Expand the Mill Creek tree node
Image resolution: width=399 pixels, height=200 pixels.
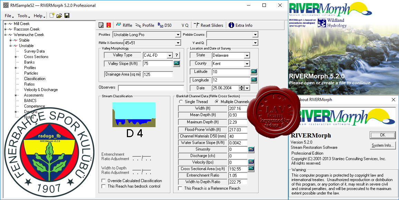[5, 24]
